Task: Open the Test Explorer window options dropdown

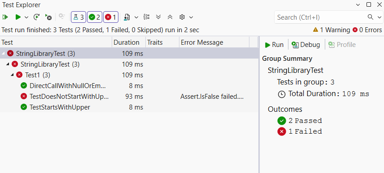Action: click(358, 4)
